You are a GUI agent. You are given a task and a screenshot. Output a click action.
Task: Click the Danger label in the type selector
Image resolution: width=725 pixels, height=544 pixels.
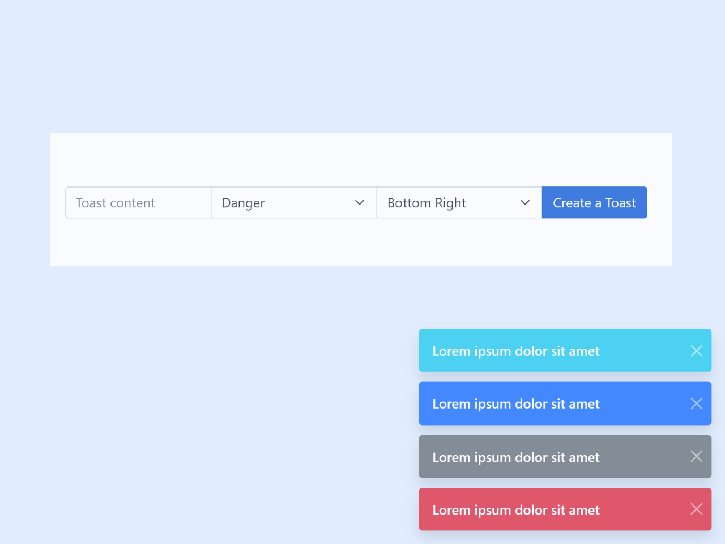243,202
